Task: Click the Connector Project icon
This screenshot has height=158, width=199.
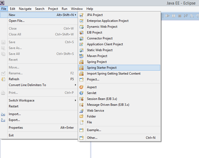Action: [x=81, y=38]
